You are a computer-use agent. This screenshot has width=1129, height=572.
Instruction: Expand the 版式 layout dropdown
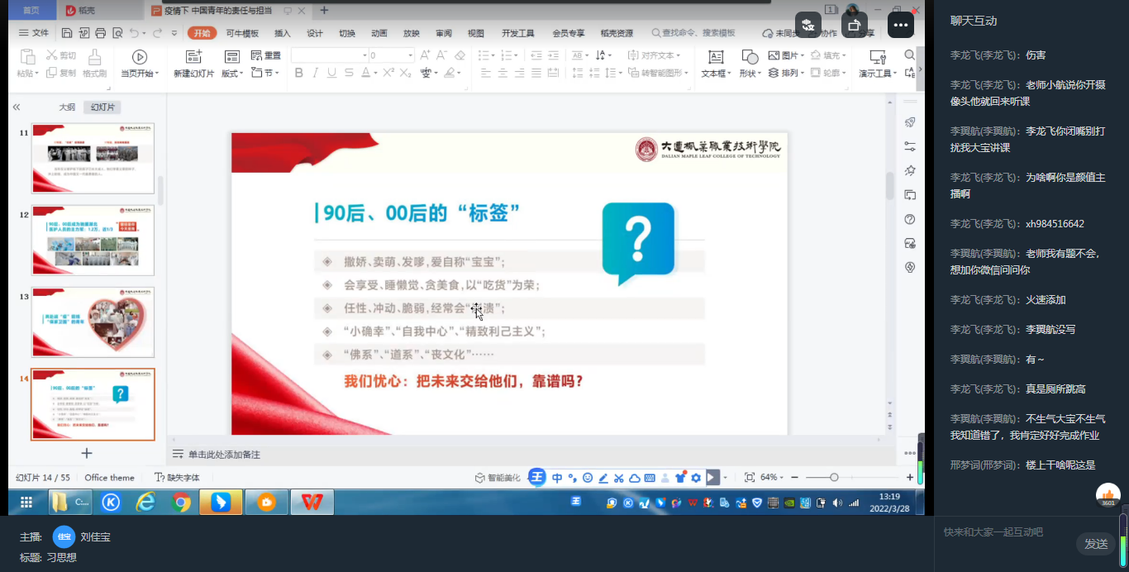coord(232,73)
